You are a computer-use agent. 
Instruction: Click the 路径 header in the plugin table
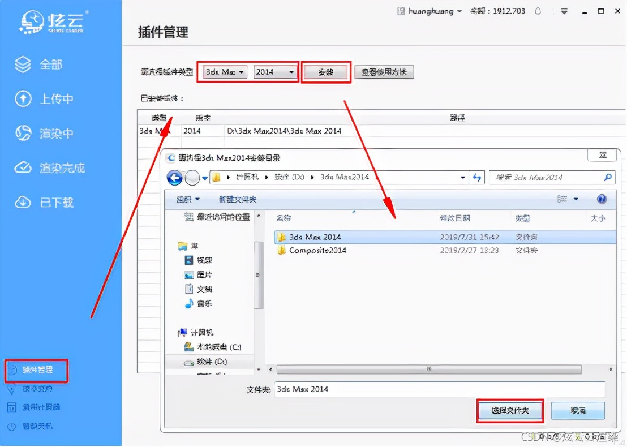pyautogui.click(x=457, y=118)
